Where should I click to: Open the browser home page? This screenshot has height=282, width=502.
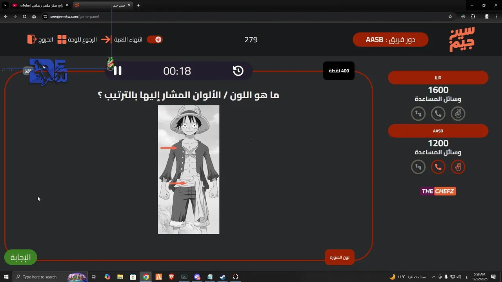tap(34, 16)
